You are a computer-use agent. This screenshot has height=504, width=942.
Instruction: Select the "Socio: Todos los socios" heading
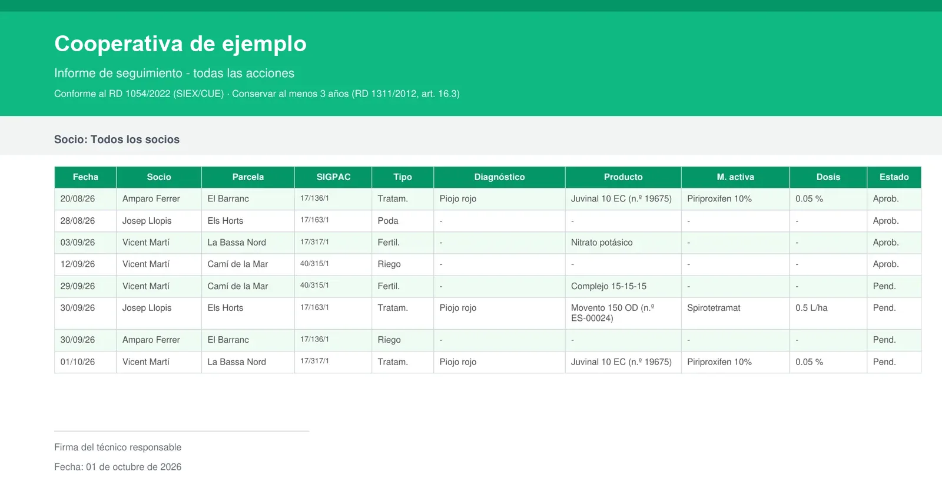[117, 140]
